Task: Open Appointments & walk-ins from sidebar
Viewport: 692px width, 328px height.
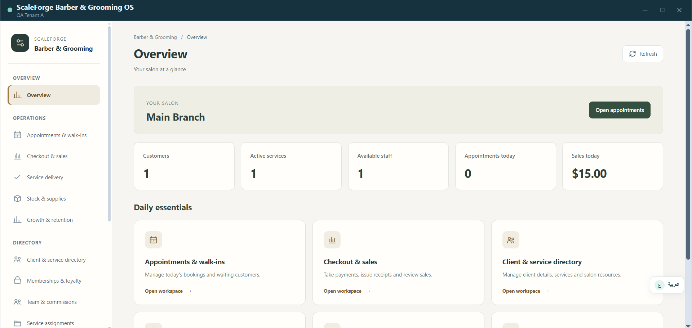Action: (x=54, y=135)
